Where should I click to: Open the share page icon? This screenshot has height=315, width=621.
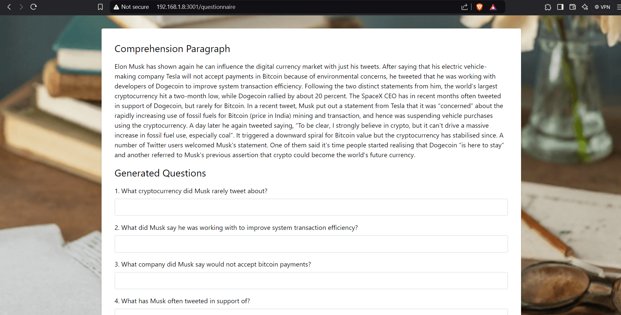tap(464, 7)
